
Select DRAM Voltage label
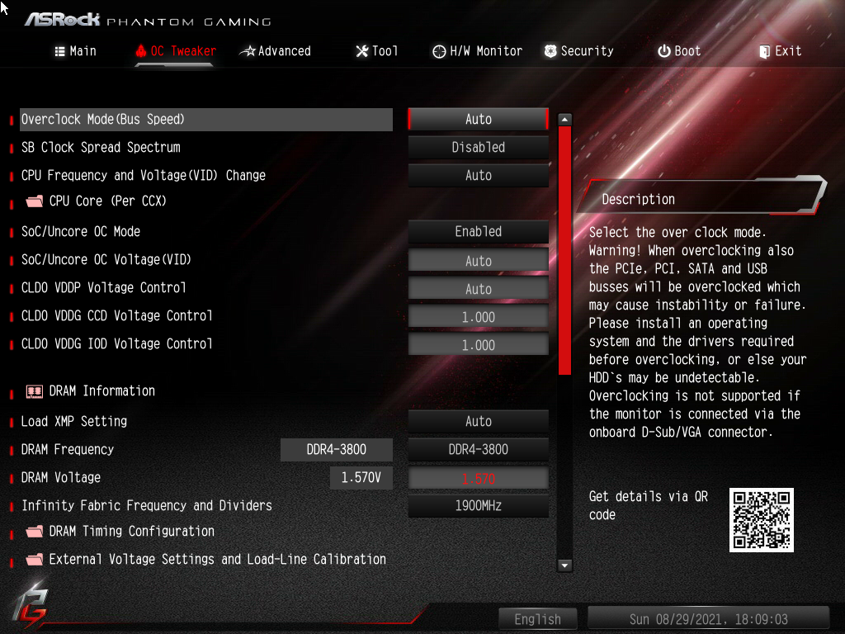(61, 477)
